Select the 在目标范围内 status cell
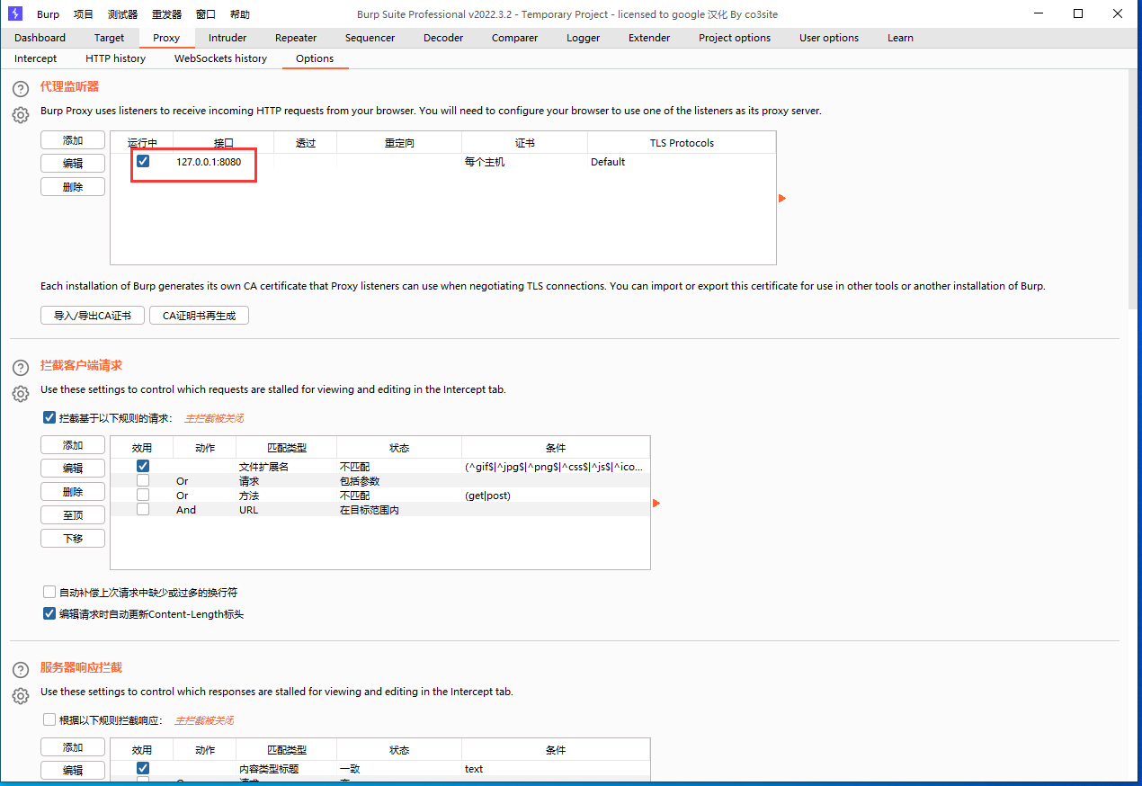1142x786 pixels. point(399,510)
